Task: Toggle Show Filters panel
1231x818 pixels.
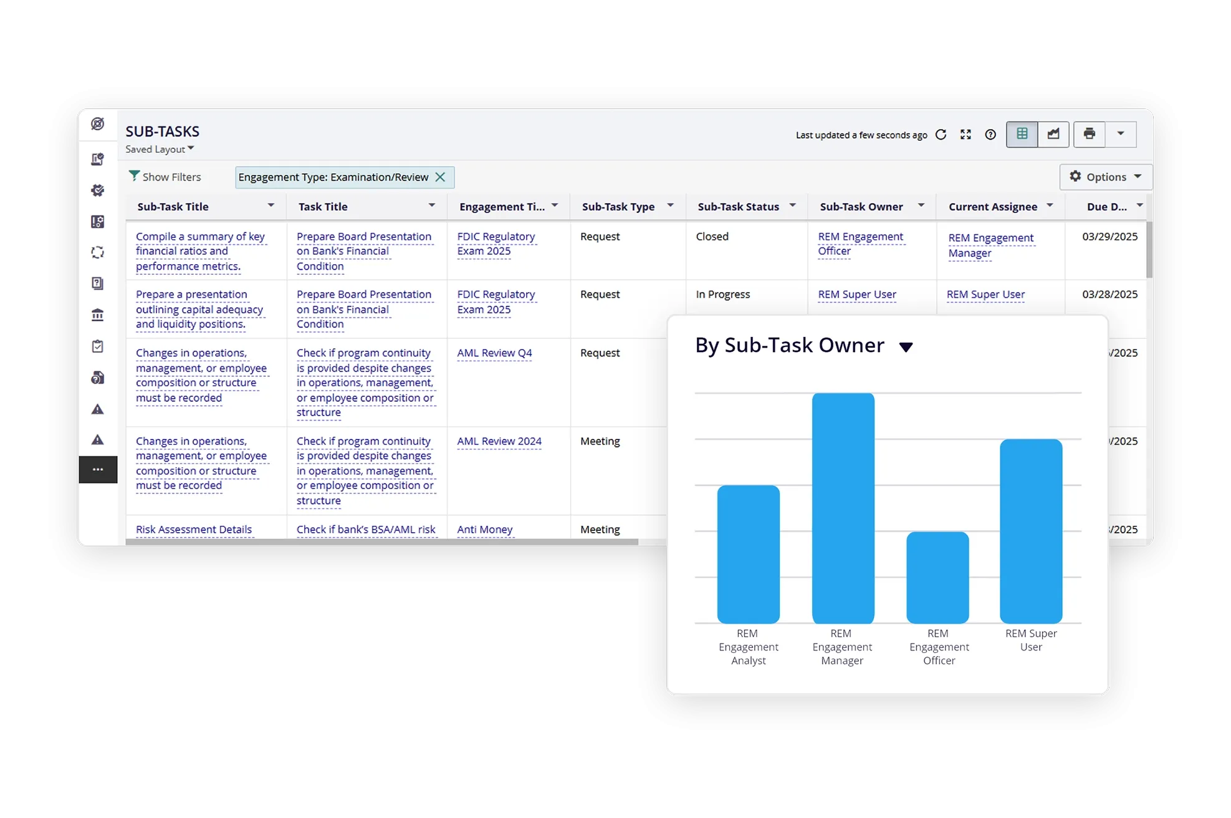Action: 165,177
